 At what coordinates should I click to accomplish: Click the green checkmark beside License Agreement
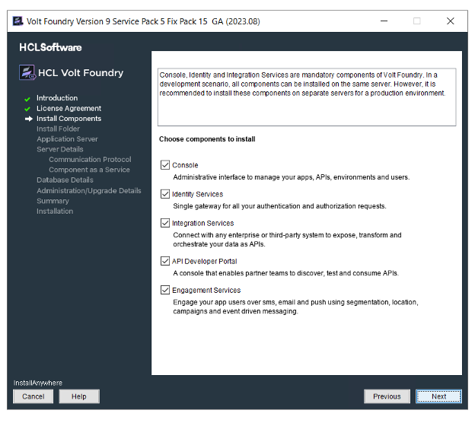click(27, 109)
